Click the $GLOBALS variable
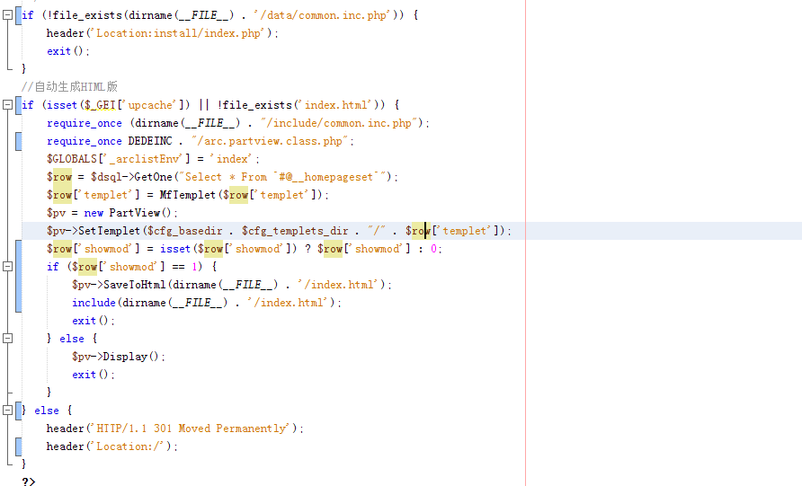 coord(75,159)
